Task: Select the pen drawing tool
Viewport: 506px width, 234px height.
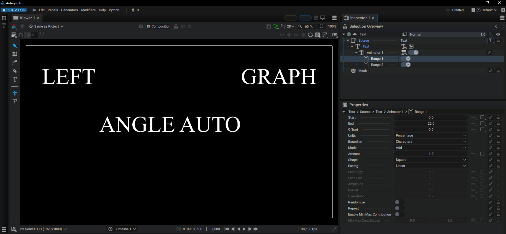Action: [x=15, y=71]
